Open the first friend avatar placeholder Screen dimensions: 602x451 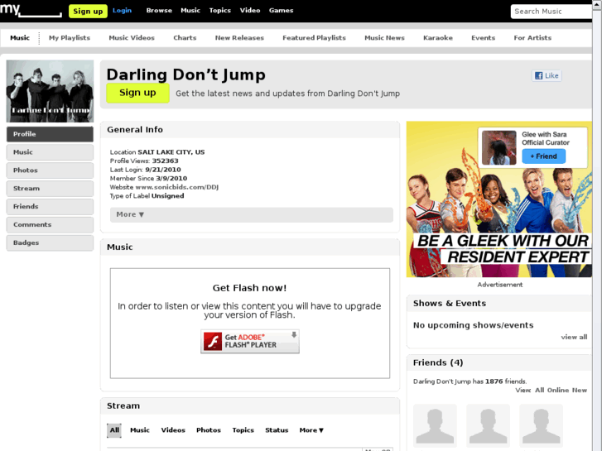coord(435,426)
